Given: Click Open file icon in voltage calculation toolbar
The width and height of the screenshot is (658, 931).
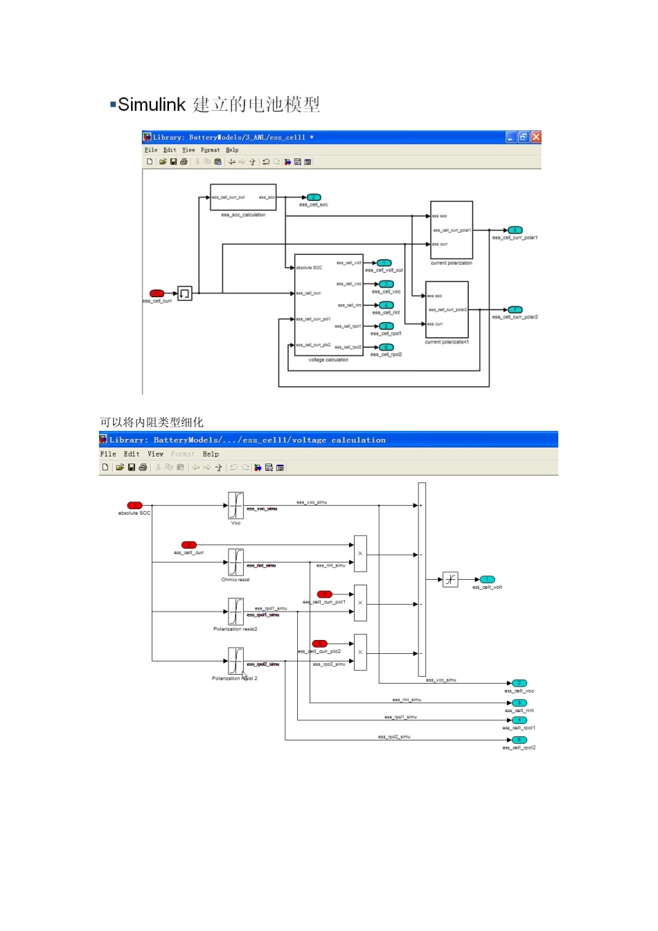Looking at the screenshot, I should pyautogui.click(x=120, y=468).
